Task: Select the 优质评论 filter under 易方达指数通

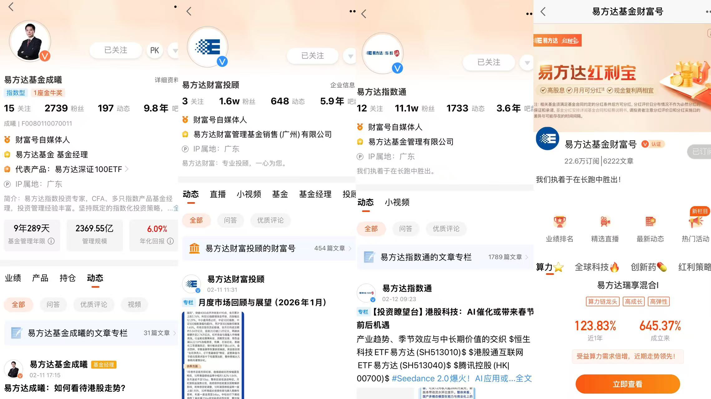Action: (446, 229)
